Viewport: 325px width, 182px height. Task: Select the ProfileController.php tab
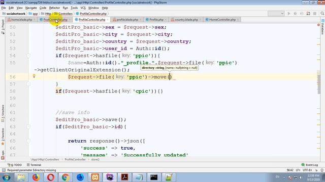tap(92, 20)
